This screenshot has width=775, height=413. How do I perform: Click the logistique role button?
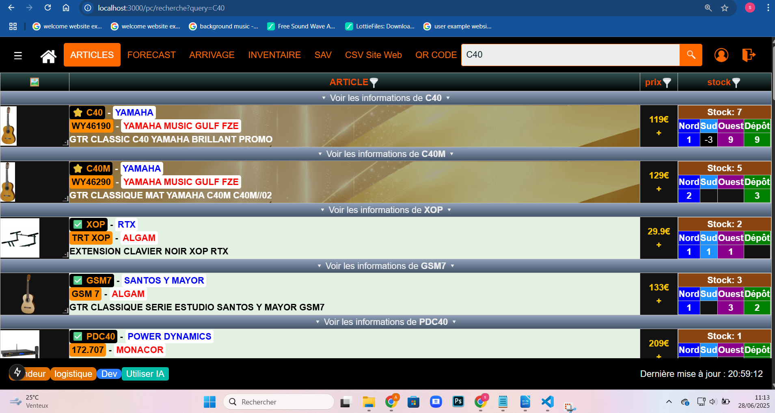click(x=73, y=374)
